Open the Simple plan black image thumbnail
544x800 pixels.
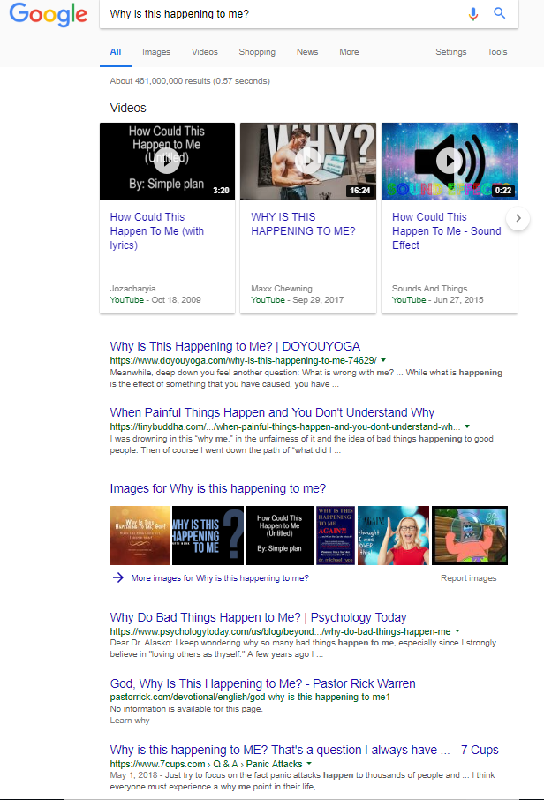tap(280, 536)
